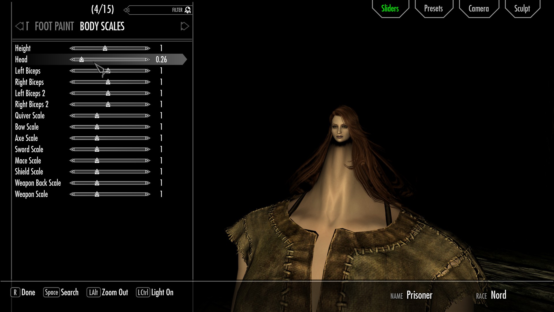Increase Height with its right arrow
The image size is (554, 312).
[148, 48]
